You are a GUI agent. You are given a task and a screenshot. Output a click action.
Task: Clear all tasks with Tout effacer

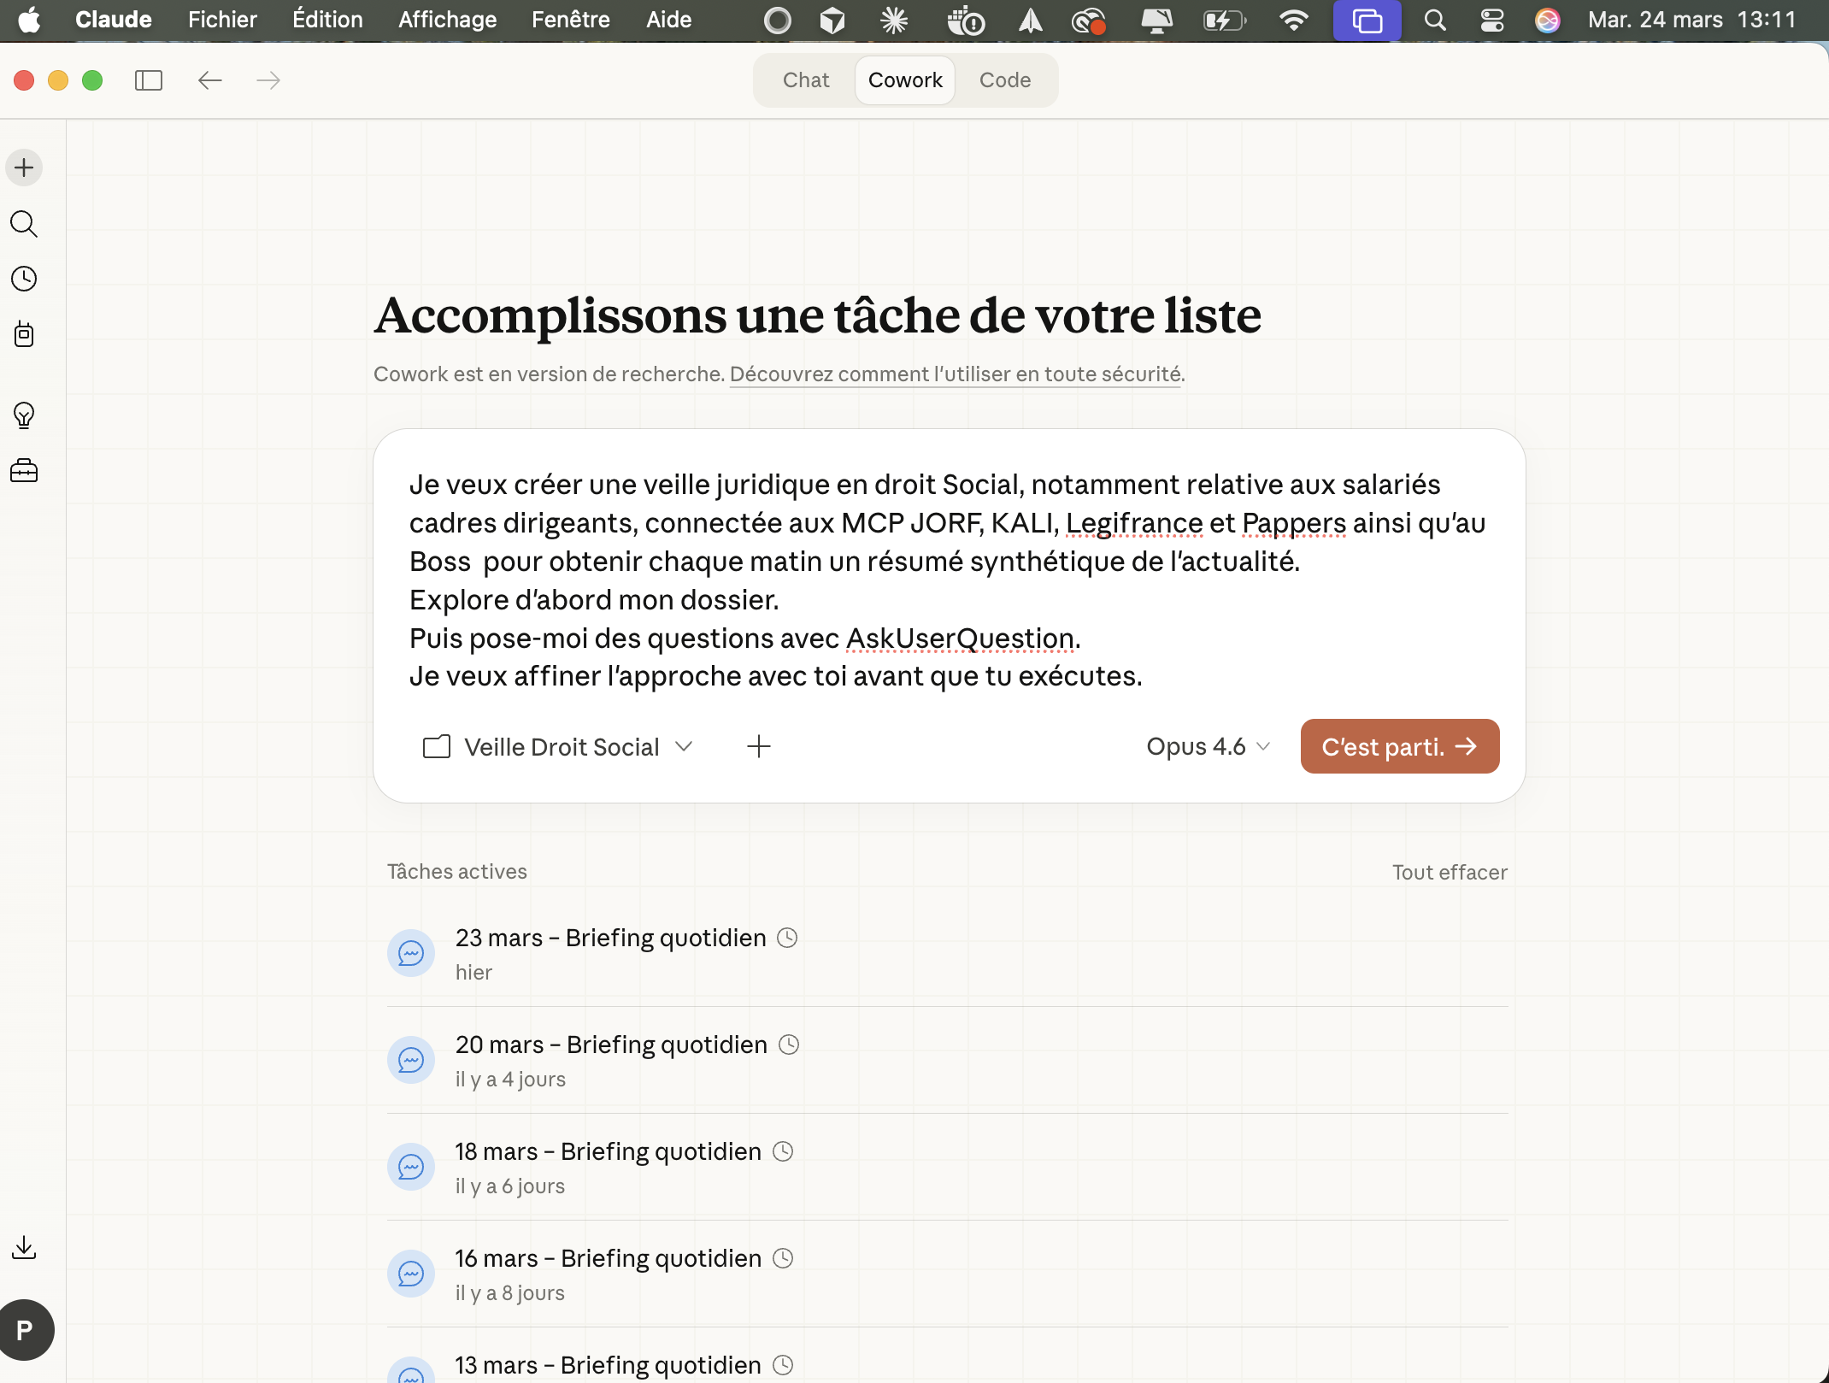[x=1449, y=871]
